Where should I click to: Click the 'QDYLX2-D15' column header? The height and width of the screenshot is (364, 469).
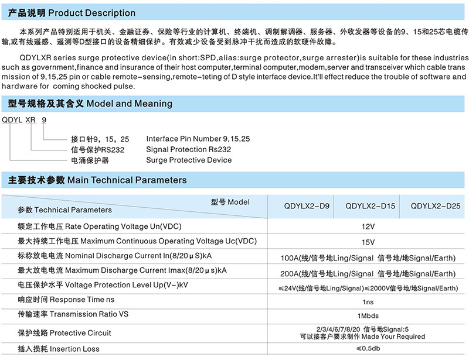371,206
